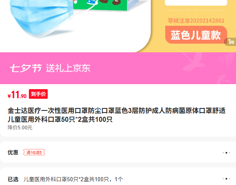Viewport: 236px width, 185px height.
Task: Click the 蓝色儿童款 orange label
Action: pyautogui.click(x=196, y=35)
